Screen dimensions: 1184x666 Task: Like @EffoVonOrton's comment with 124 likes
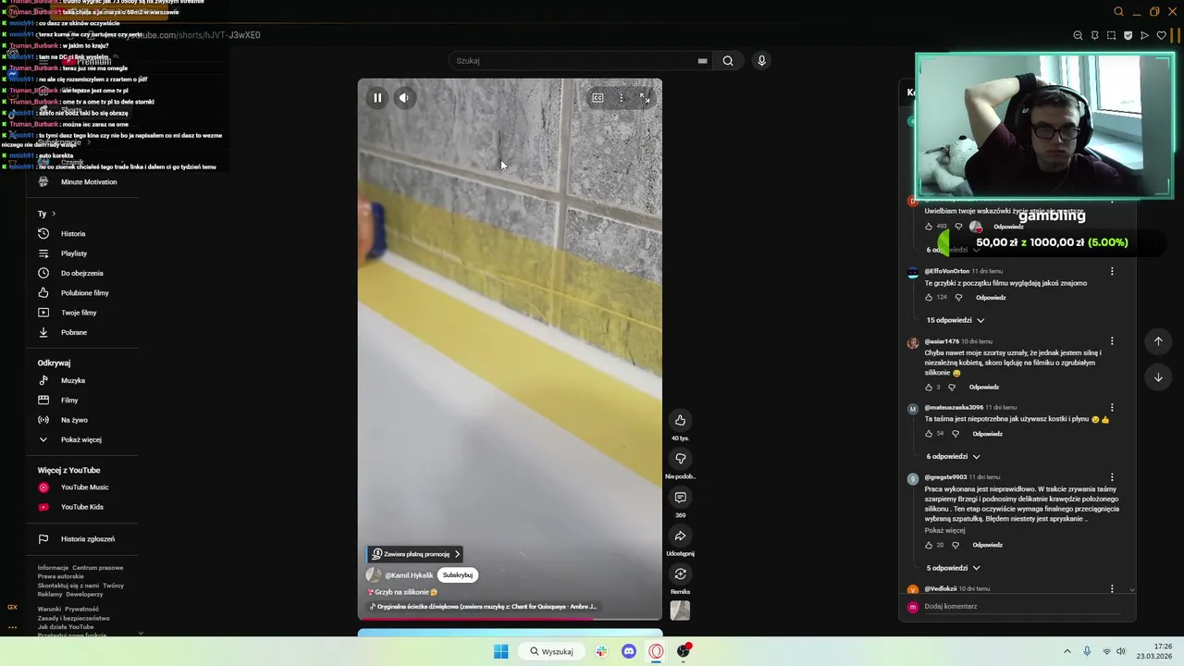[x=929, y=298]
